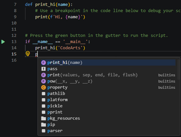Pick the pathlib module suggestion

tap(108, 94)
